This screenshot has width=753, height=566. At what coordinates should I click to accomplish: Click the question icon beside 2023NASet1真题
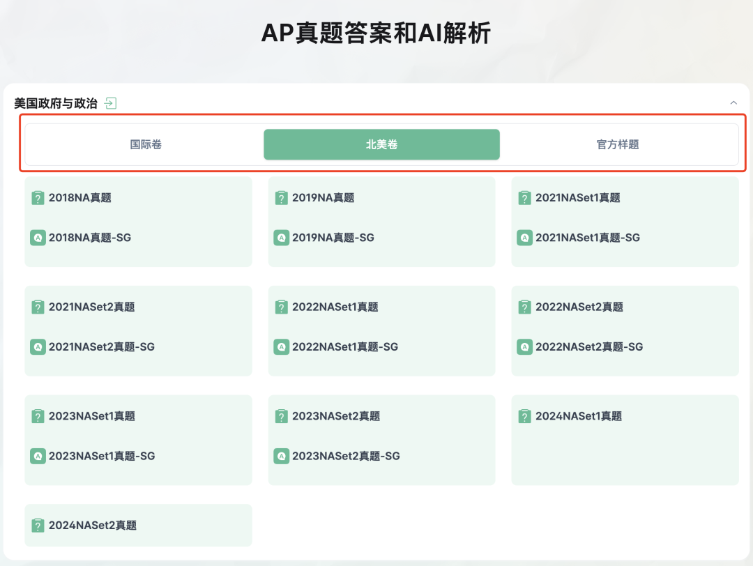37,416
